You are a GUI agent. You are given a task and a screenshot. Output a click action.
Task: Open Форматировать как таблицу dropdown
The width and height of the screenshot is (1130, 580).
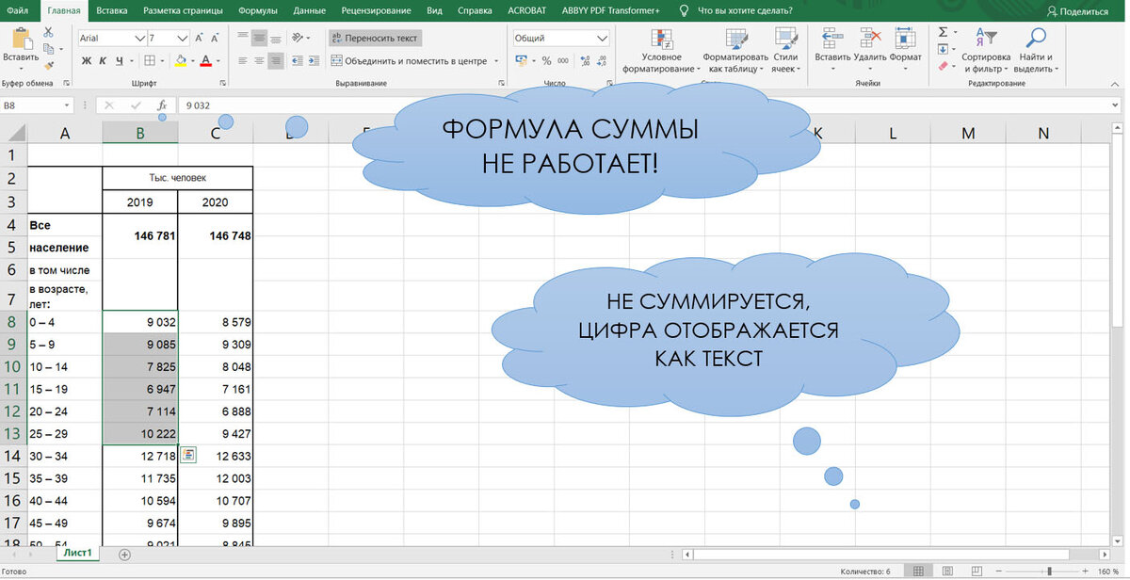click(735, 51)
